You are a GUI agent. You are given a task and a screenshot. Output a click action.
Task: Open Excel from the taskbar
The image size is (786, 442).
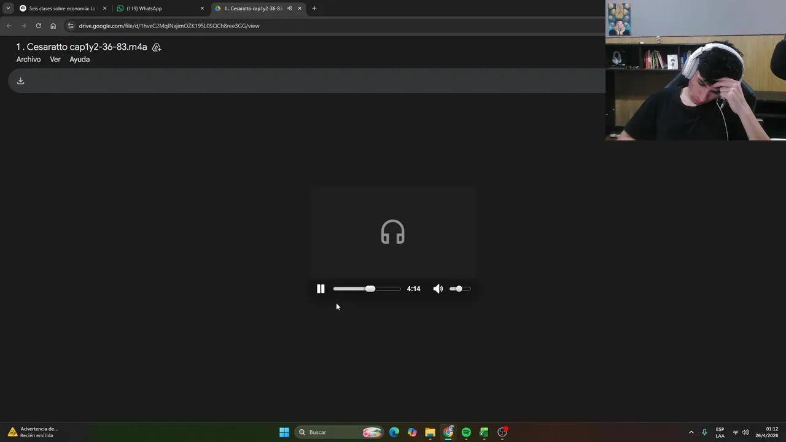(484, 432)
